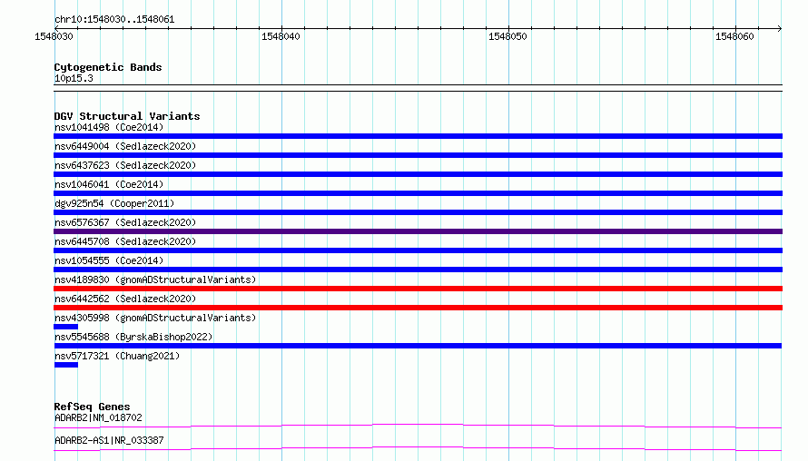Click the 1548060 ruler coordinate
The width and height of the screenshot is (808, 461).
tap(734, 36)
